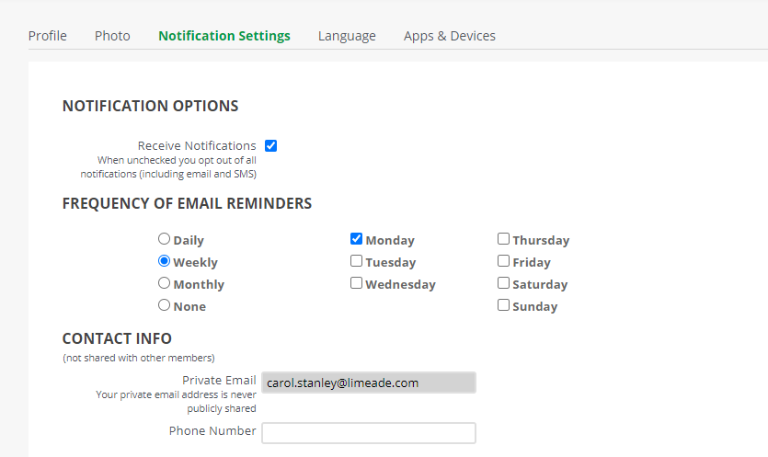
Task: Uncheck the Receive Notifications checkbox
Action: click(x=270, y=145)
